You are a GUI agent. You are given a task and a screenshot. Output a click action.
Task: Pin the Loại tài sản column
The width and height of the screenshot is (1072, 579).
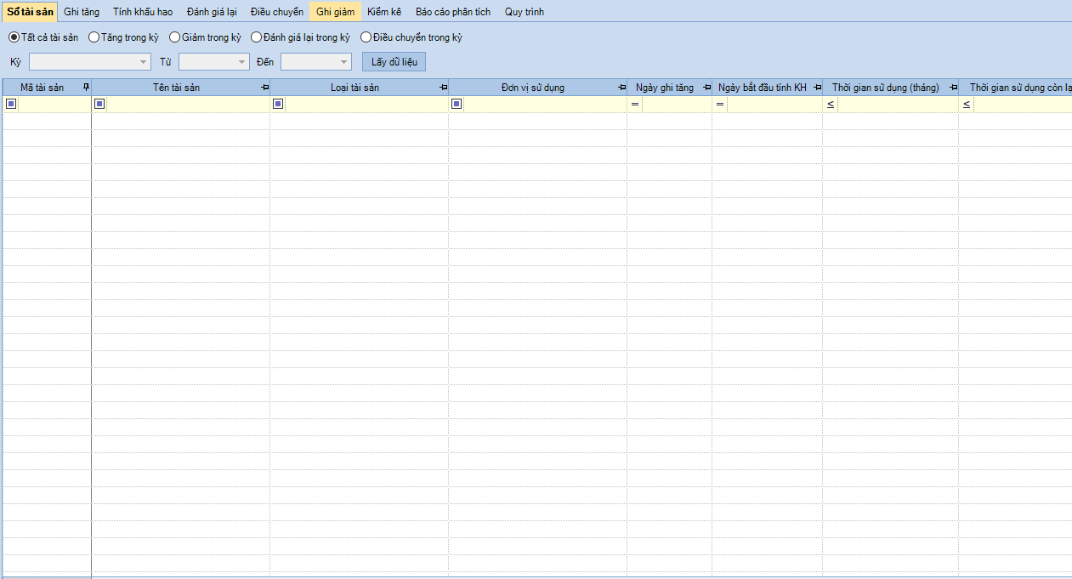click(443, 88)
